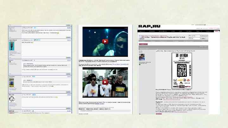Click the small pink button below the RAP.RU post
Viewport: 228px width, 128px height.
[x=159, y=114]
